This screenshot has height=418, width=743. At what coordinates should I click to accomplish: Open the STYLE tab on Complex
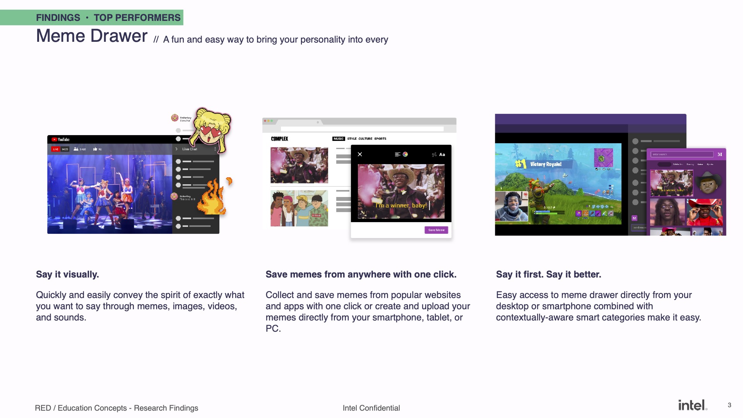pos(352,139)
